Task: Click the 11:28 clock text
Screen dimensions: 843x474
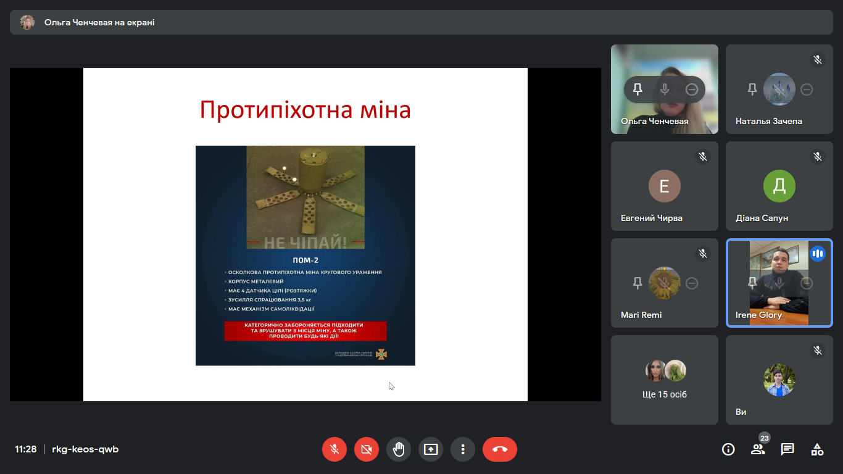Action: pyautogui.click(x=26, y=449)
